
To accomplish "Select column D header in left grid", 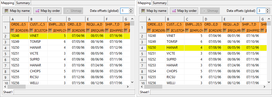I will click(76, 19).
